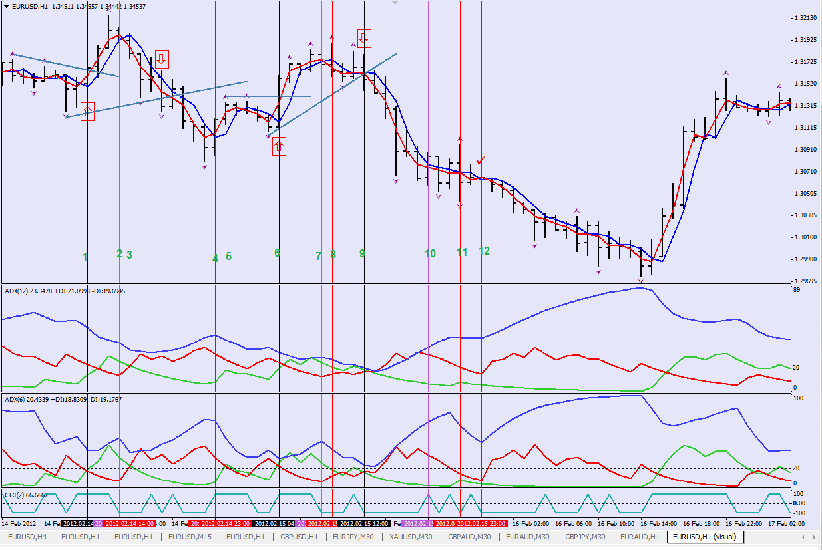
Task: Click the 1.30710 price scale value
Action: click(x=805, y=172)
